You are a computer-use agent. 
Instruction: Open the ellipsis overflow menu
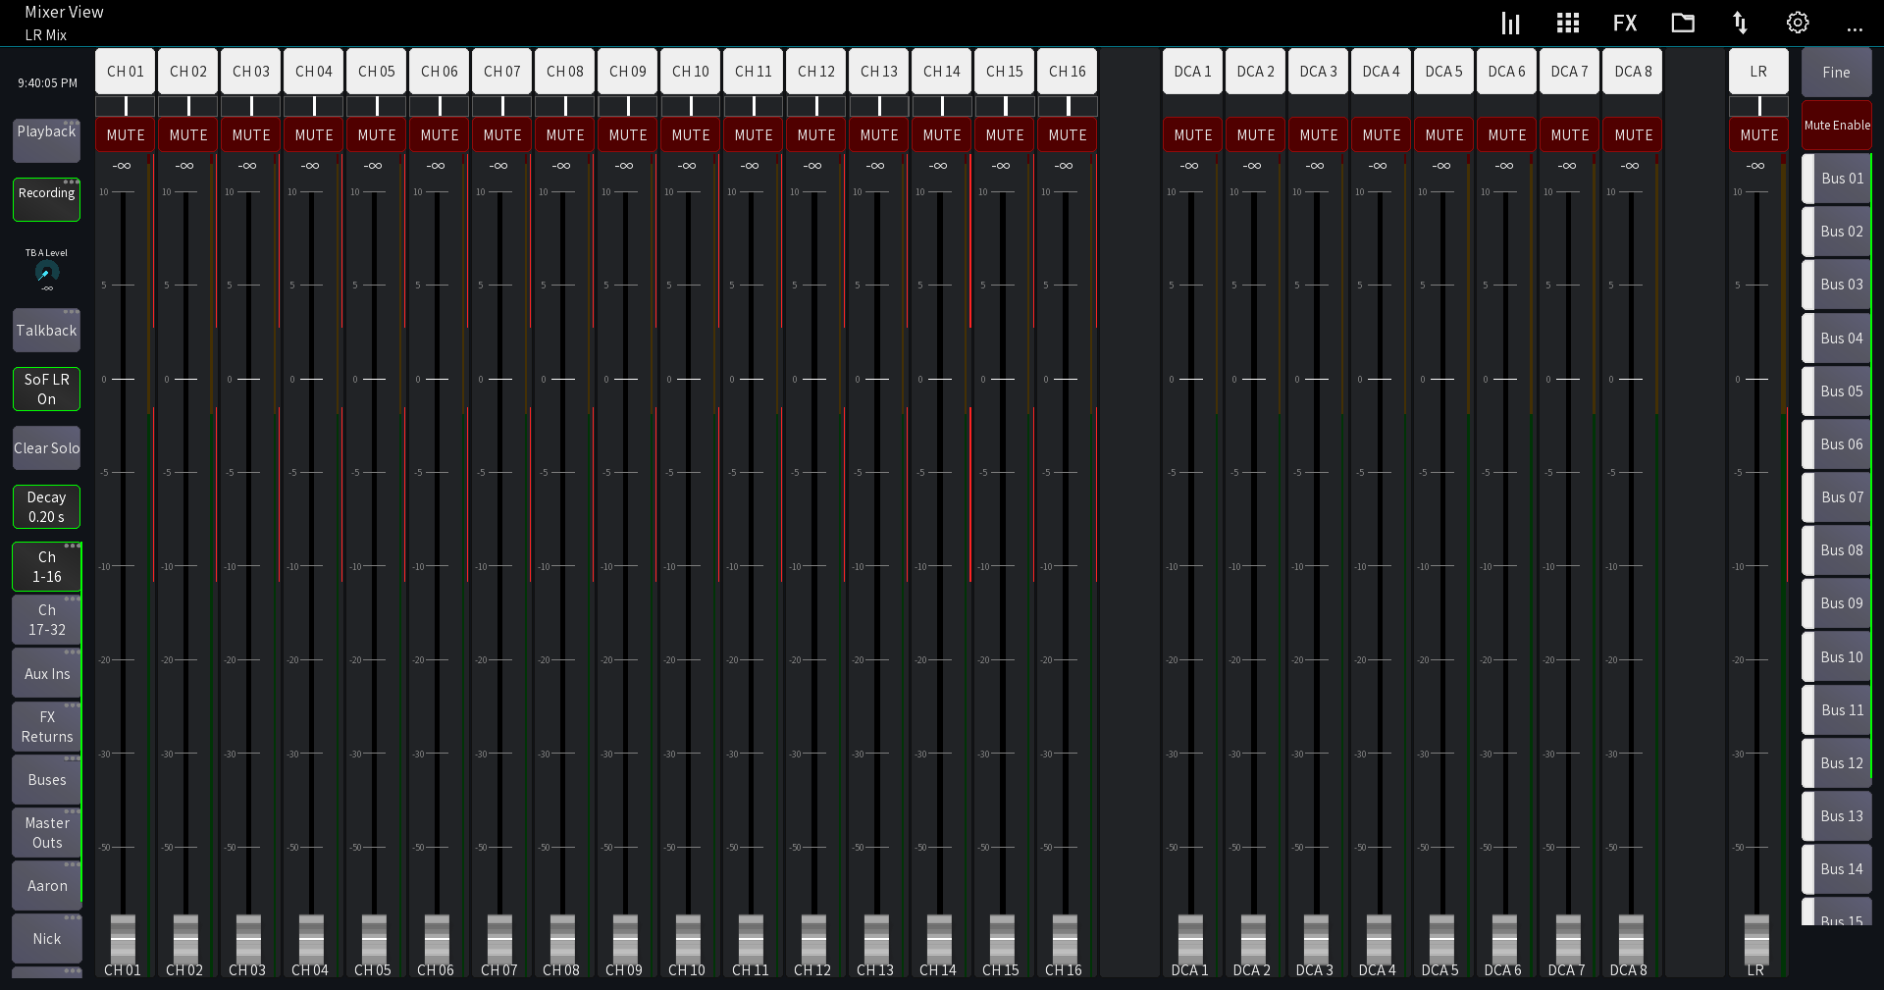coord(1854,27)
